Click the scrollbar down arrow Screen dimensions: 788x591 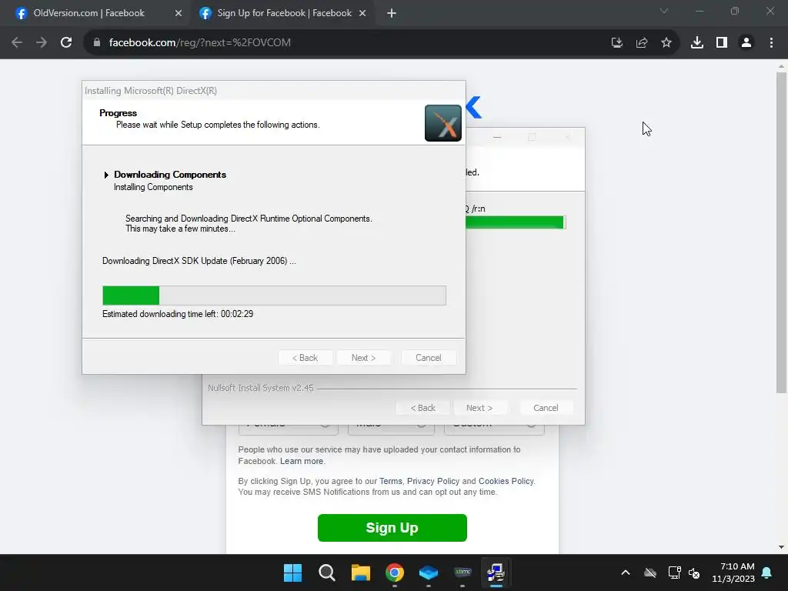(781, 547)
